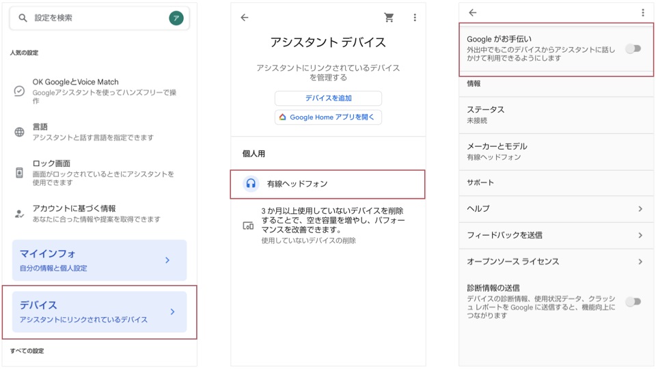The width and height of the screenshot is (656, 369).
Task: Click the unused devices icon
Action: click(248, 226)
